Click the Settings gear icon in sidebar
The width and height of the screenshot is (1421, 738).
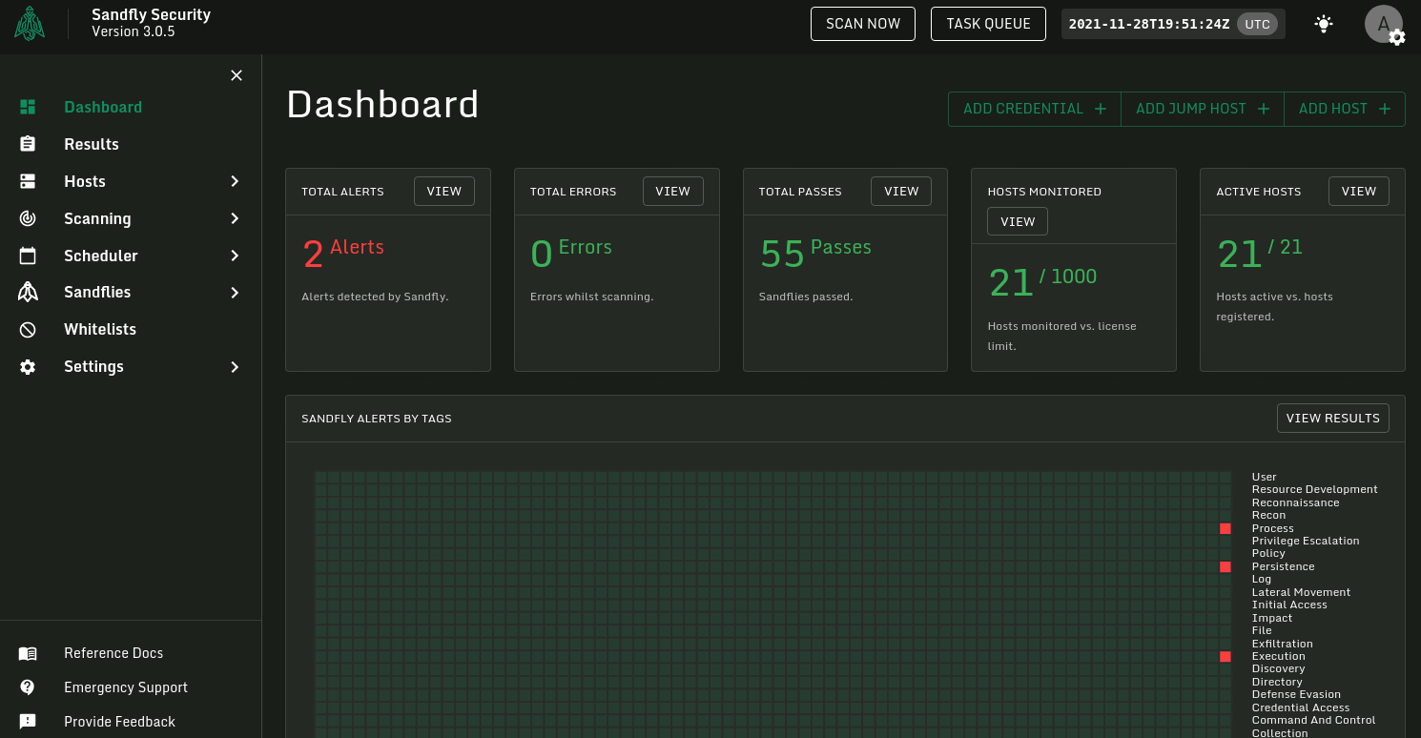coord(28,366)
